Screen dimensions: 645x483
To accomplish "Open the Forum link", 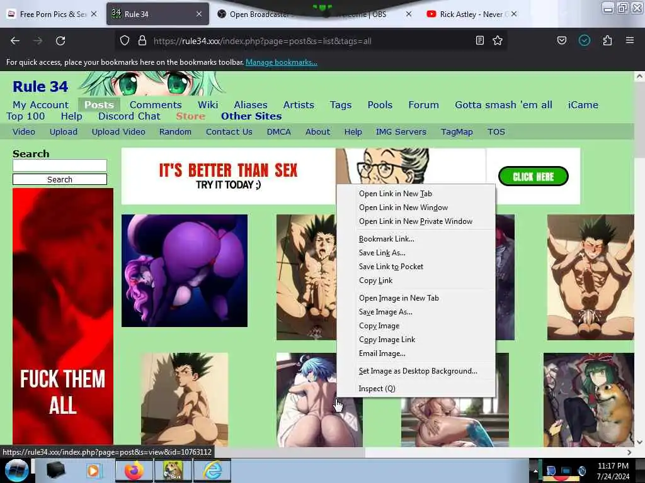I will pos(424,105).
